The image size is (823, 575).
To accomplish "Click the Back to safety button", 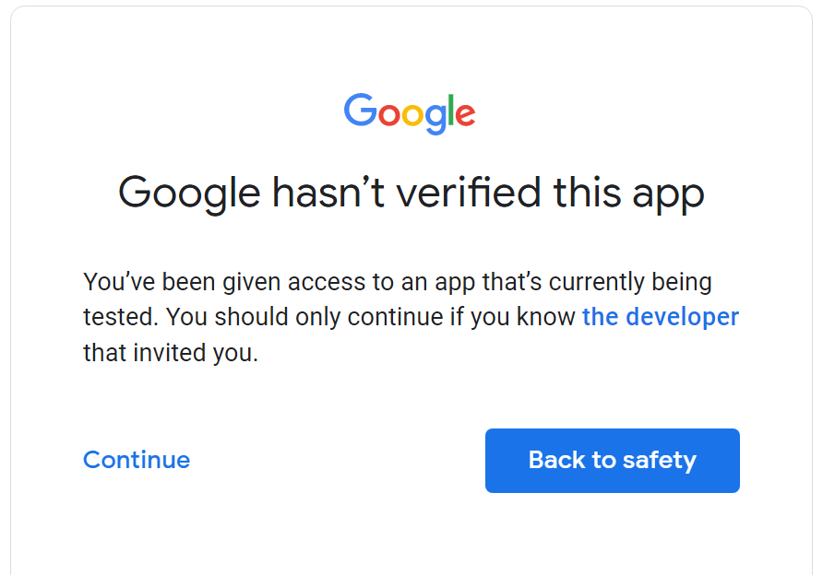I will click(x=612, y=460).
